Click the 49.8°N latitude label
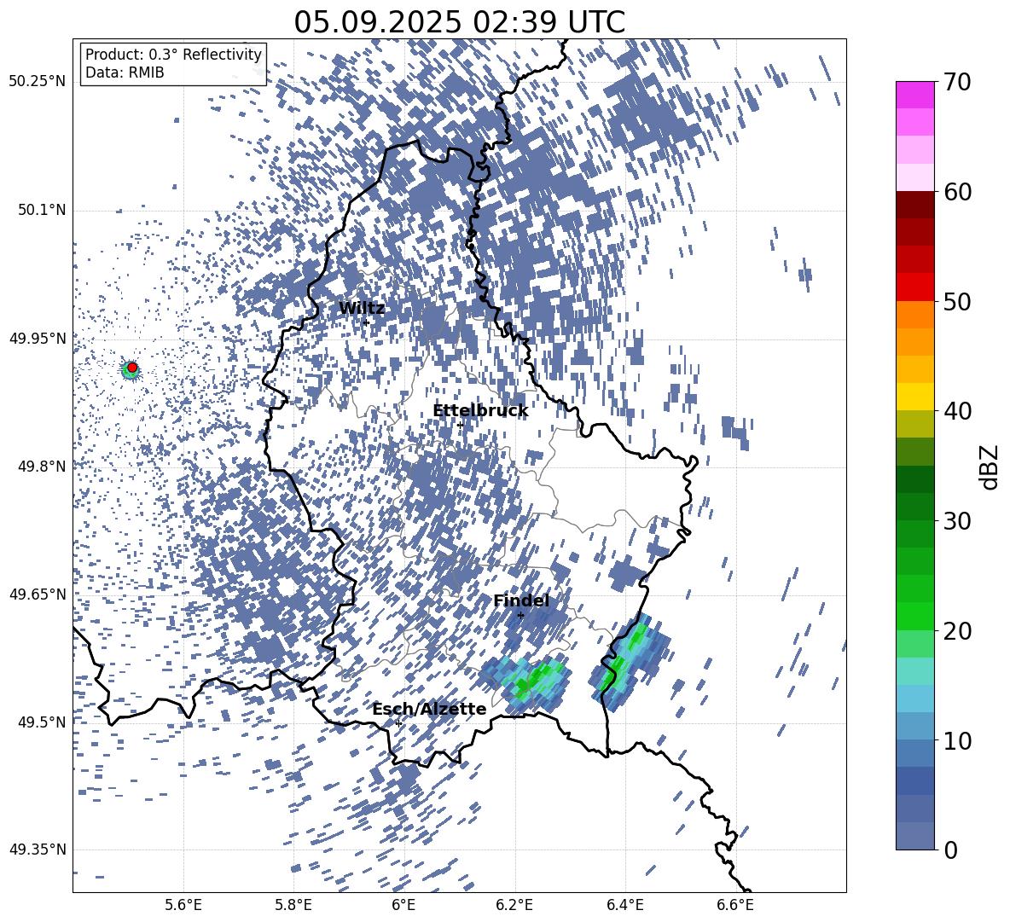1010x922 pixels. [x=43, y=467]
